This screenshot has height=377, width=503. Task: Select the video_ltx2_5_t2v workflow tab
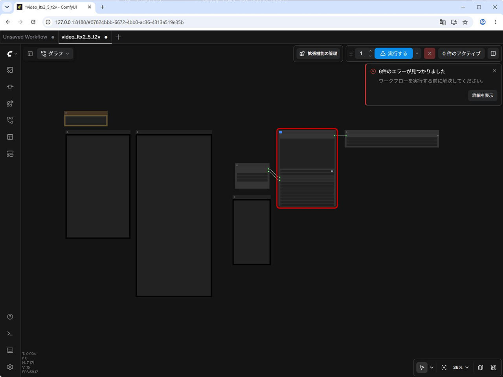[x=81, y=37]
